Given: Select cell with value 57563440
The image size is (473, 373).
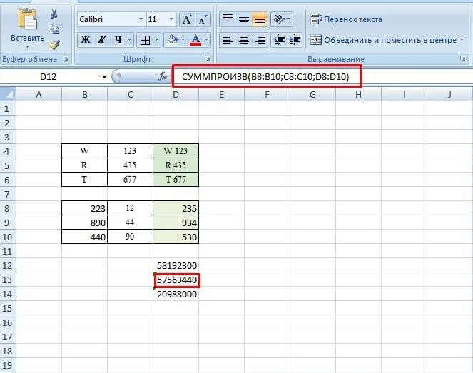Looking at the screenshot, I should pos(177,280).
